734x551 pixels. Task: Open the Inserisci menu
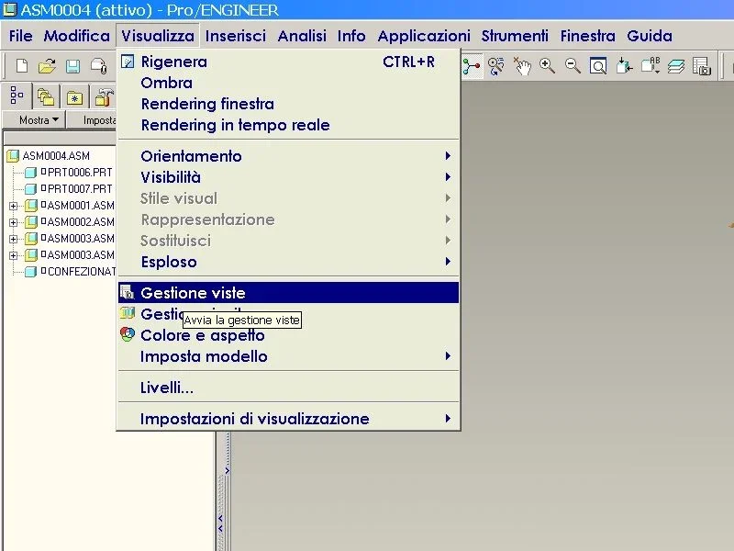pyautogui.click(x=236, y=36)
